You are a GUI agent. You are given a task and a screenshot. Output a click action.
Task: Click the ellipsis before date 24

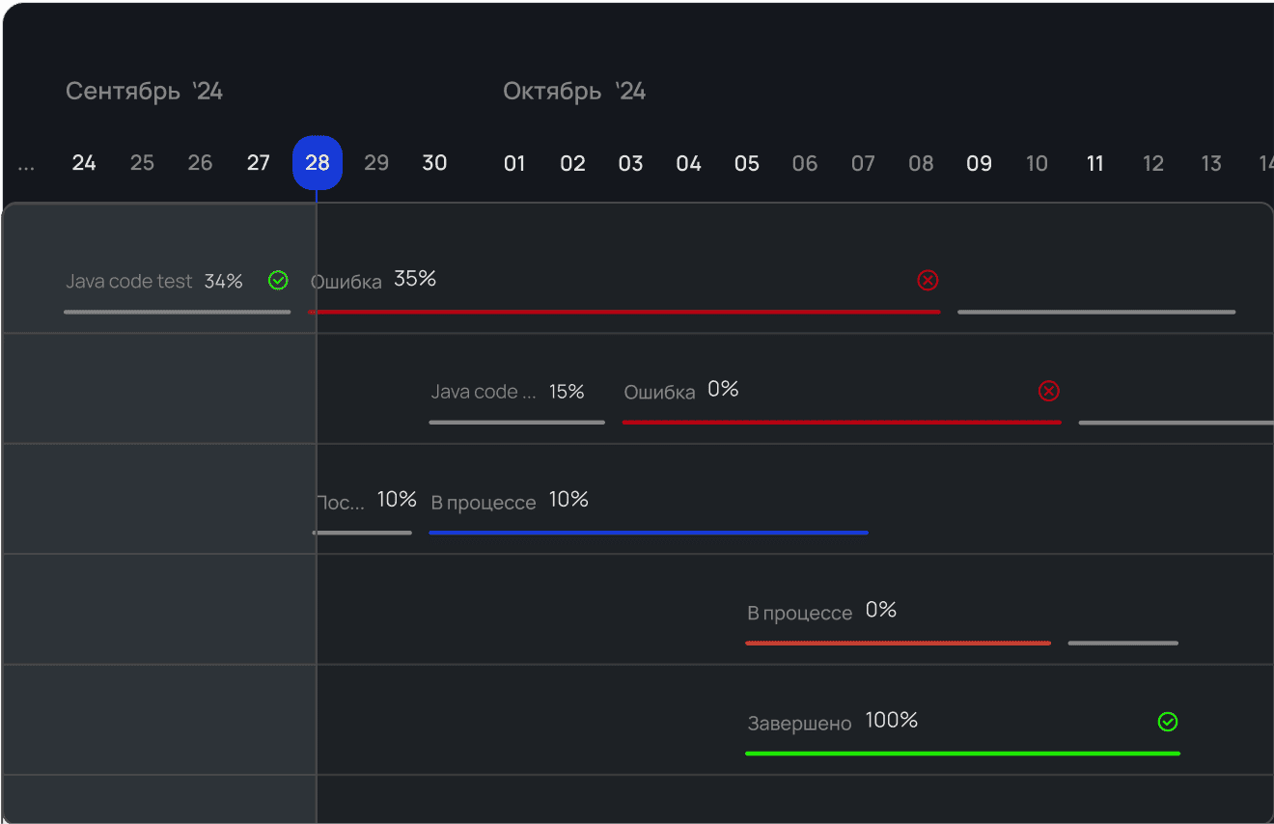point(26,164)
